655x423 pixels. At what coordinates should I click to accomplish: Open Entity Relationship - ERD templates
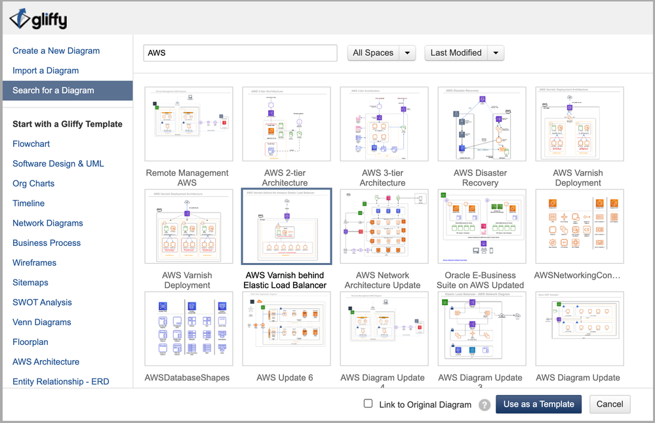[60, 382]
